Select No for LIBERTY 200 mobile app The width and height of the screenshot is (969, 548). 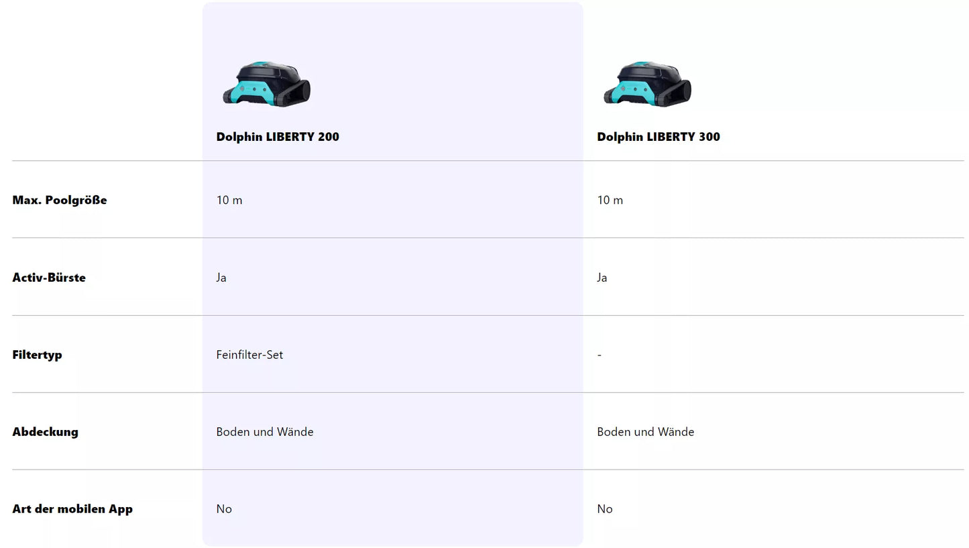(x=224, y=509)
